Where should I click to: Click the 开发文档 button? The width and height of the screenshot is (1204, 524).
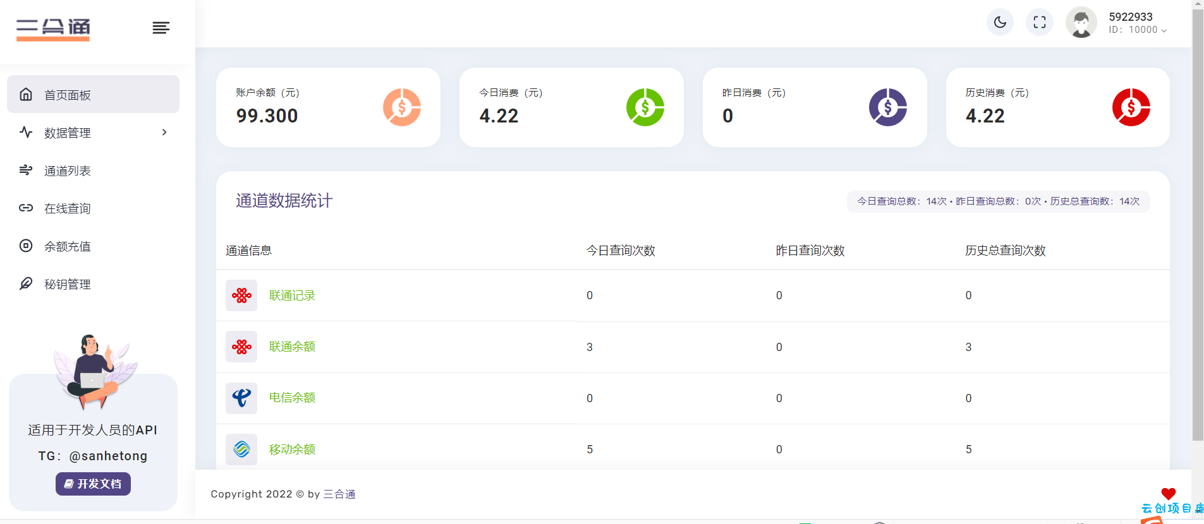coord(93,484)
